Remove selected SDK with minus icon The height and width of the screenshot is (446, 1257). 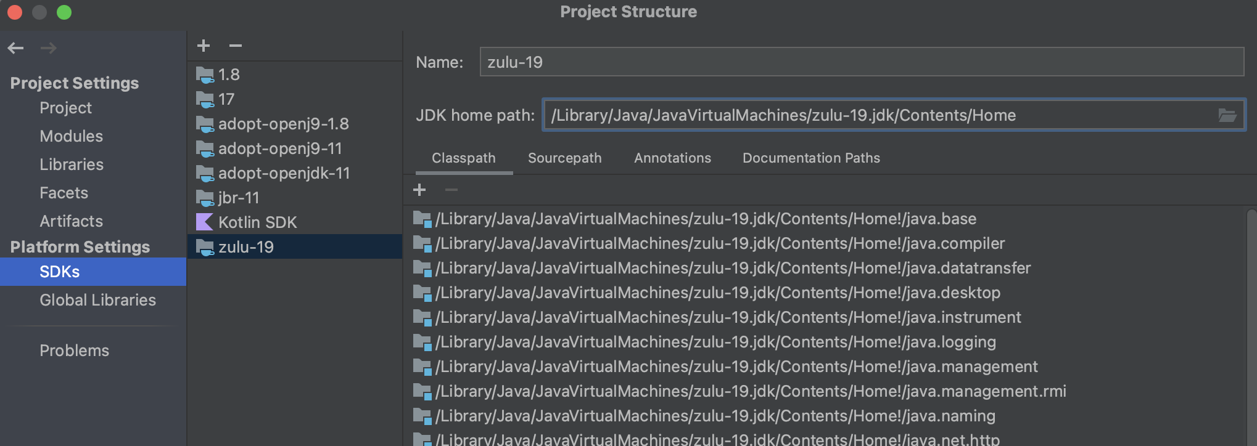point(236,46)
